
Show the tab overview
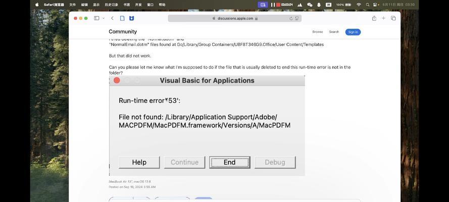click(x=393, y=18)
